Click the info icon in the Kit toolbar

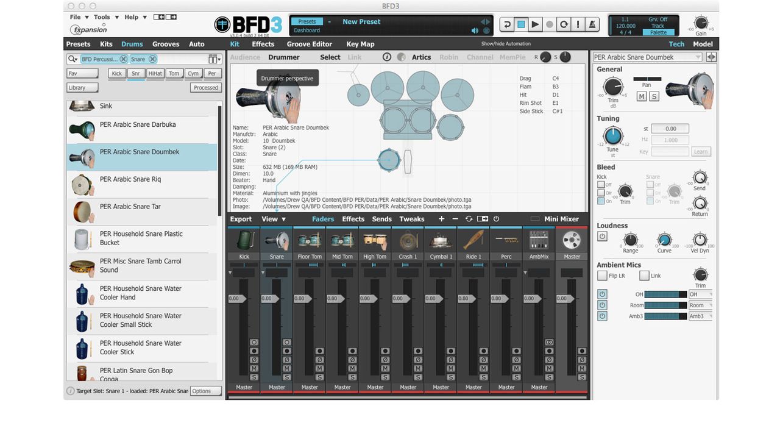(386, 57)
